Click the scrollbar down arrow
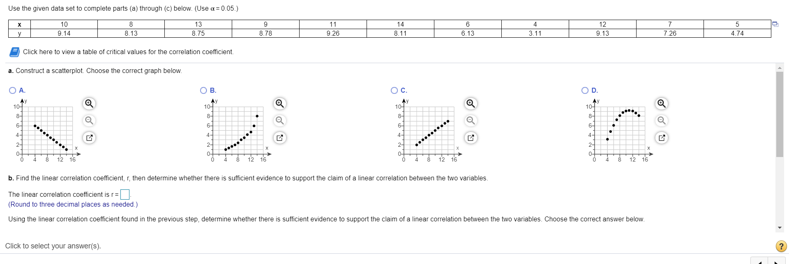 tap(779, 227)
